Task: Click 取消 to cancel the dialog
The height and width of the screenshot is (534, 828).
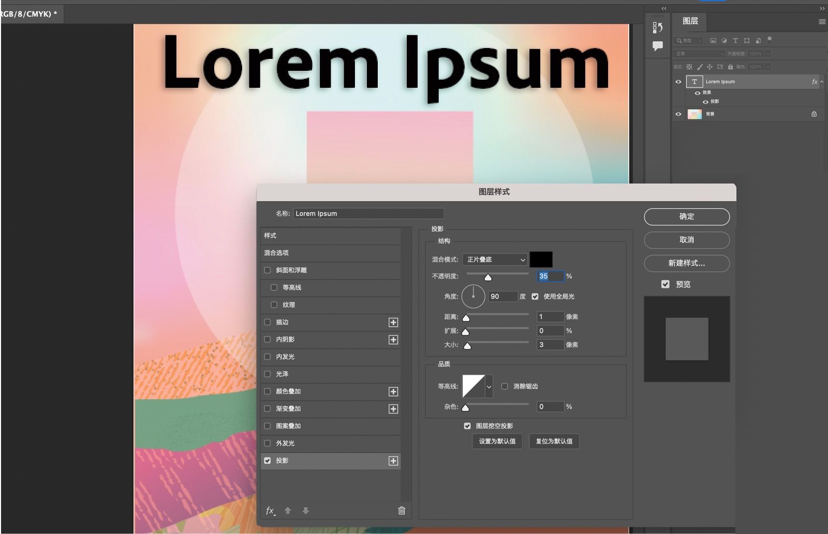Action: coord(687,240)
